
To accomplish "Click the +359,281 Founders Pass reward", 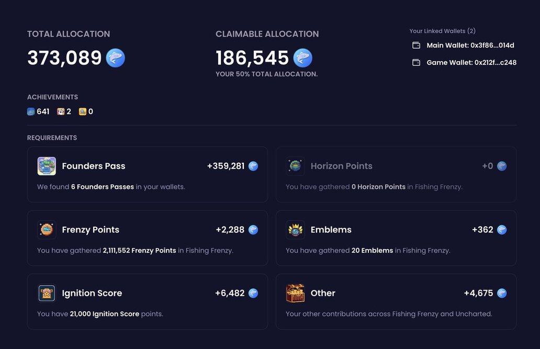I will point(226,166).
